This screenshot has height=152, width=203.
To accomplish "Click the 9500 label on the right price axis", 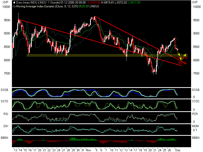I will 196,20.
